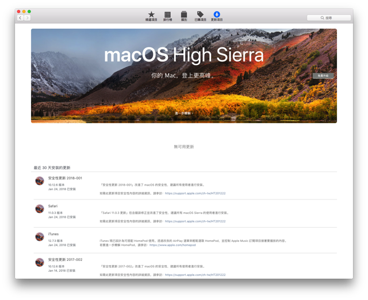This screenshot has height=300, width=368.
Task: Click the macOS High Sierra banner title
Action: 184,55
